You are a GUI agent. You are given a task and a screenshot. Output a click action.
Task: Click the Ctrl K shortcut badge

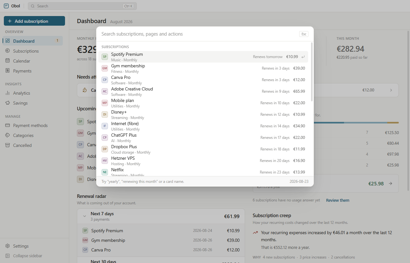tap(128, 6)
